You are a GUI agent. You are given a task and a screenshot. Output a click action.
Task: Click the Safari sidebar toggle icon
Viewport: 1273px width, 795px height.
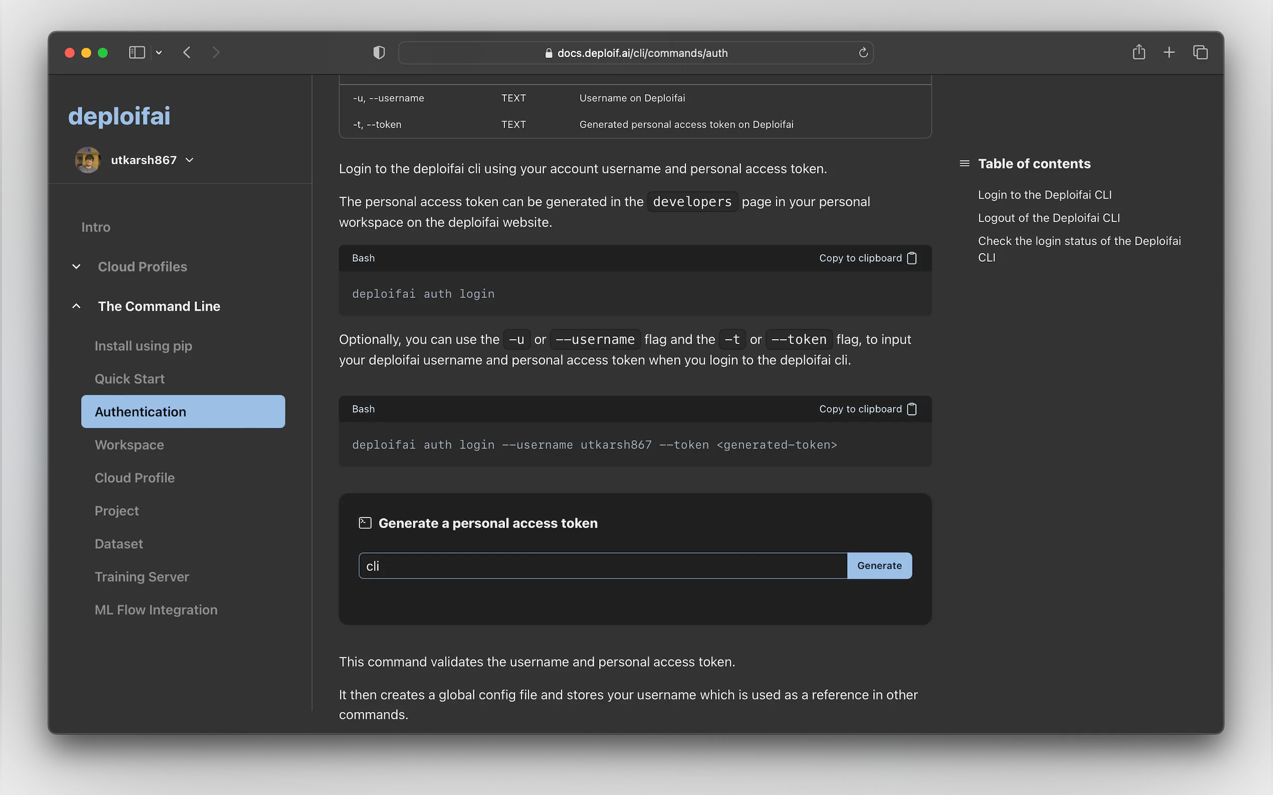pos(137,53)
